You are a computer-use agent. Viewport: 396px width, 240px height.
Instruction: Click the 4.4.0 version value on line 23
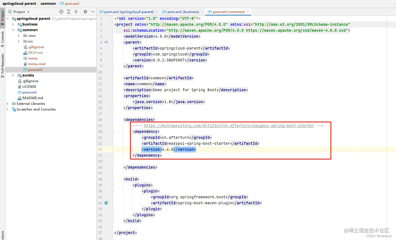168,149
